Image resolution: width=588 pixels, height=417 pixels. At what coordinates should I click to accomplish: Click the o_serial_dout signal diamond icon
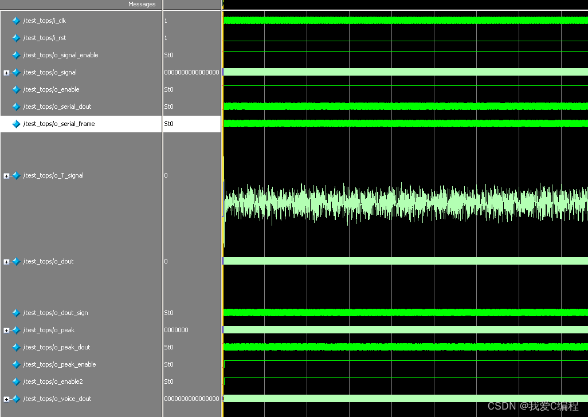click(x=16, y=107)
